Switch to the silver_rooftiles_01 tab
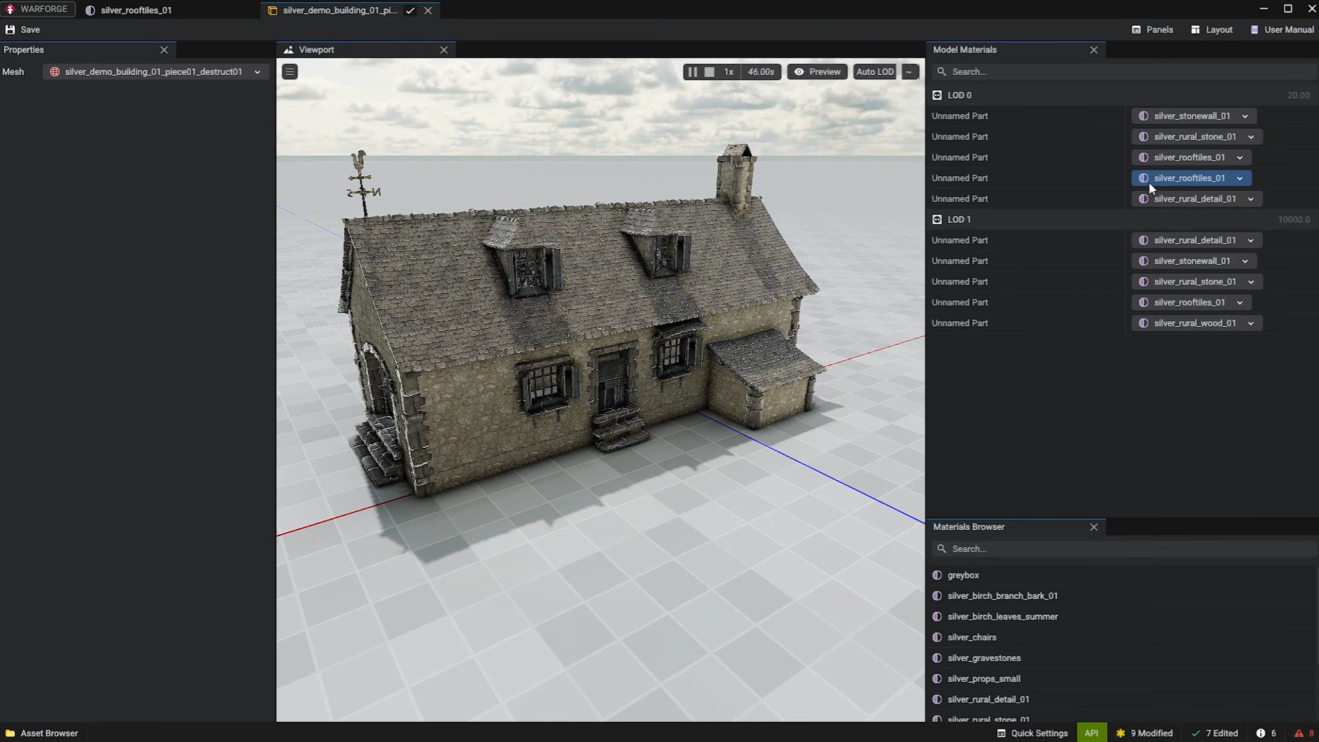The height and width of the screenshot is (742, 1319). point(136,10)
